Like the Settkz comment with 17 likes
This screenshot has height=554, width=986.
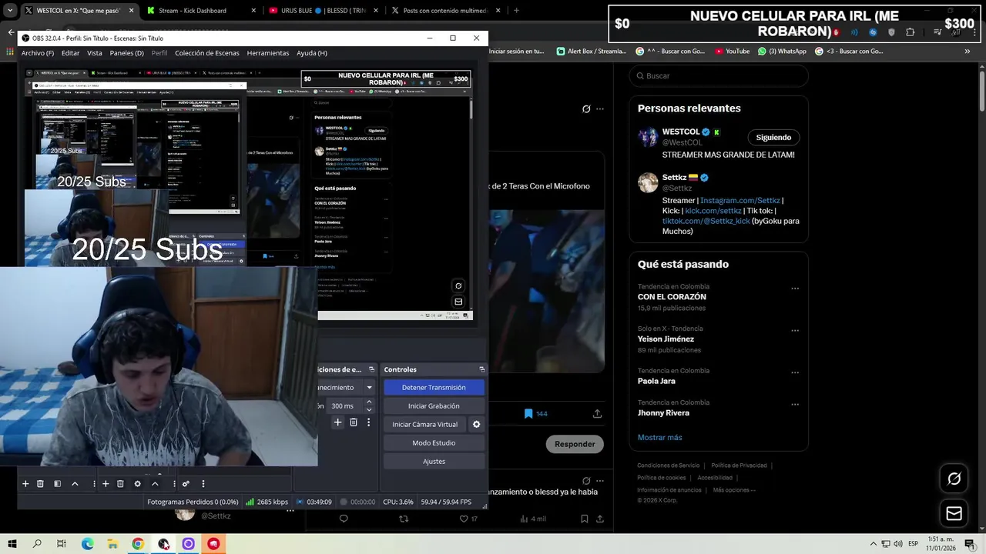tap(468, 519)
